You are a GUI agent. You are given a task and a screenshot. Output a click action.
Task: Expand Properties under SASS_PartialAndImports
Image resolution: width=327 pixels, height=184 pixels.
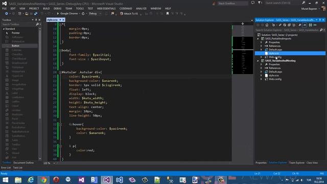click(x=261, y=42)
